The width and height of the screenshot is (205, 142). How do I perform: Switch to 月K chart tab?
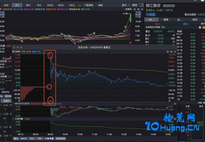[39, 5]
